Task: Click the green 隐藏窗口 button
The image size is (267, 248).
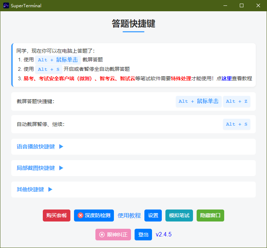Action: [x=210, y=215]
